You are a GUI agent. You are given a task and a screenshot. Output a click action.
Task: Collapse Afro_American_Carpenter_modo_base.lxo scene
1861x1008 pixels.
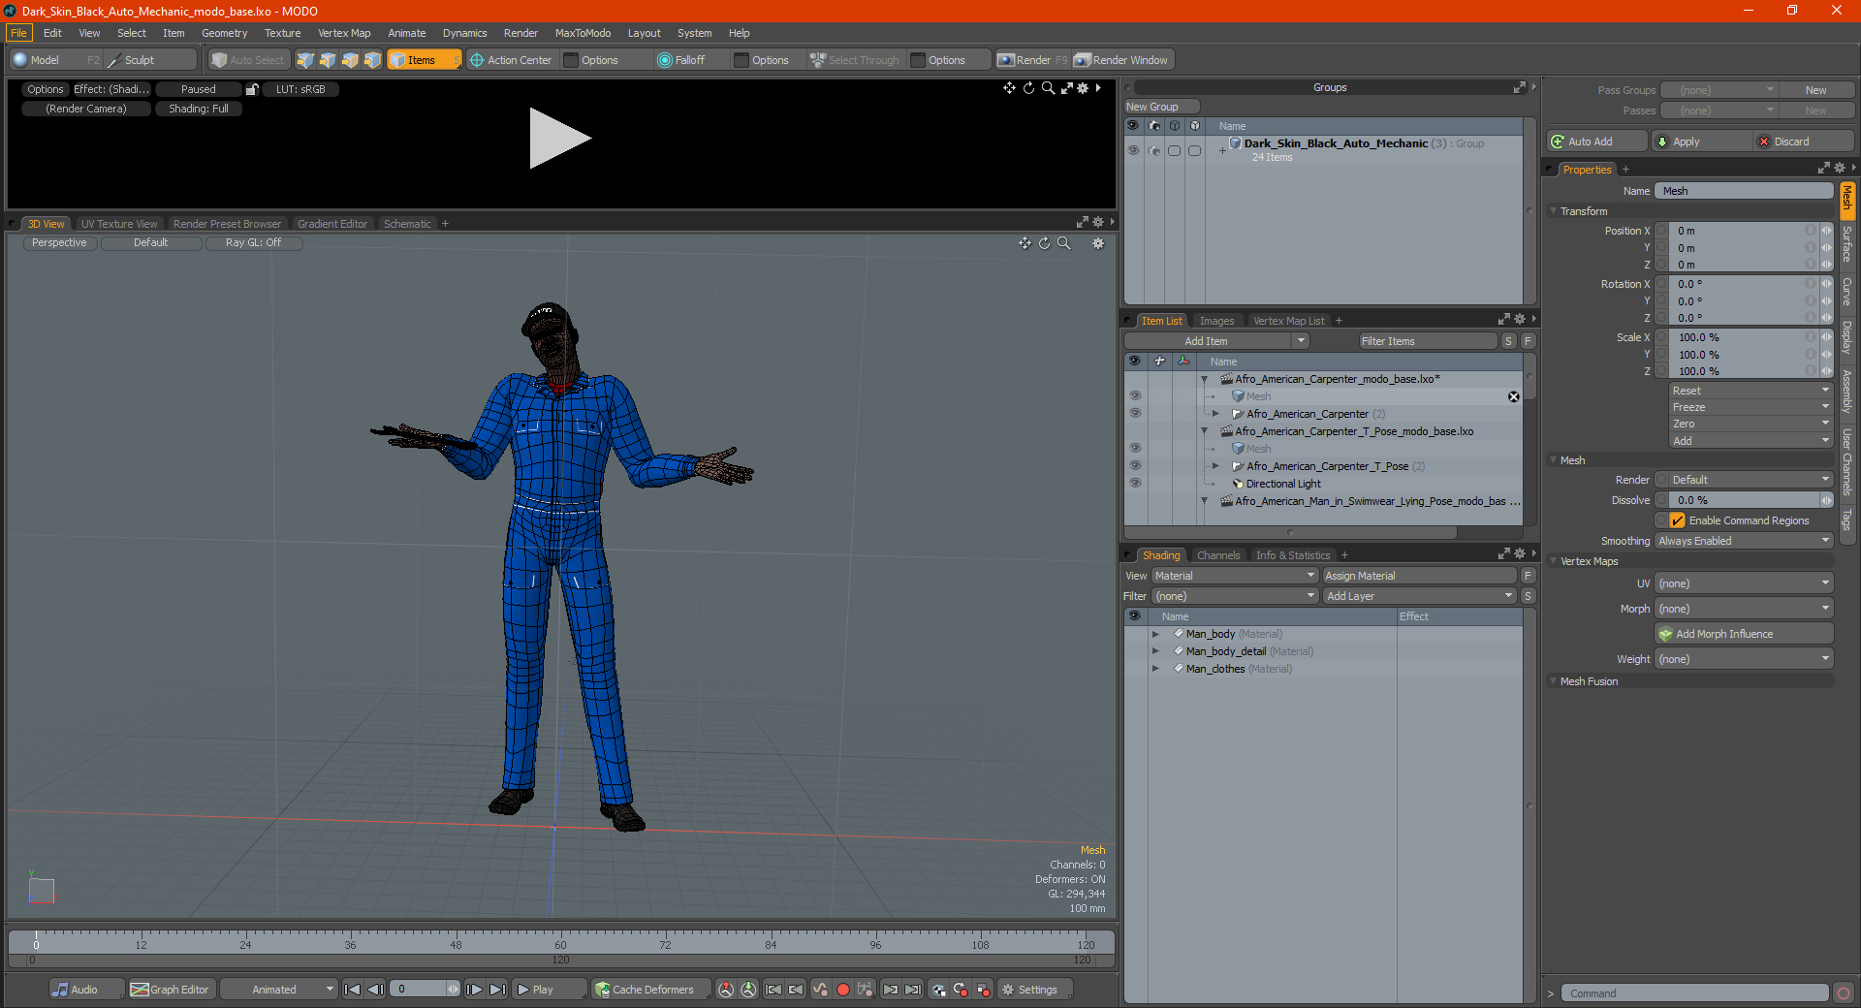(1205, 379)
